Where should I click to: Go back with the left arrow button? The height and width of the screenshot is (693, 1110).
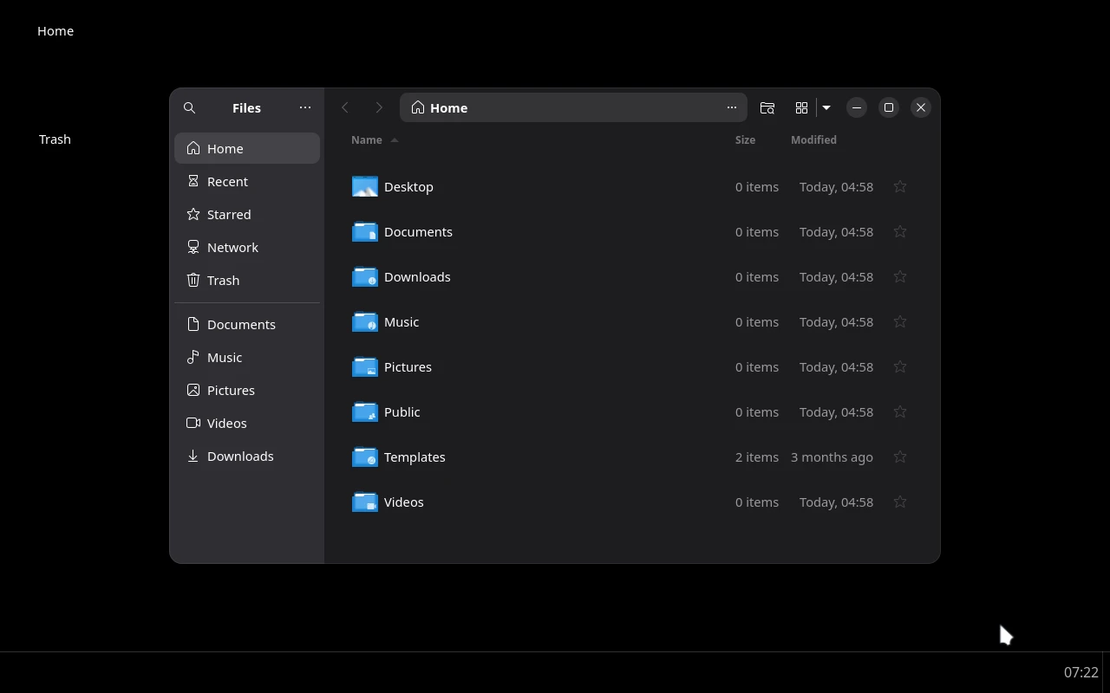click(x=345, y=107)
